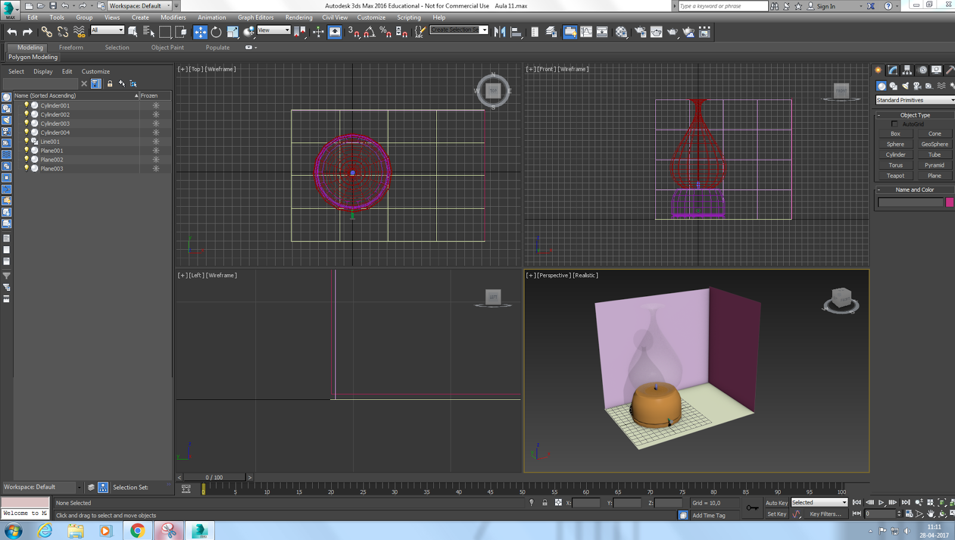Open the Graph Editors menu
The image size is (955, 540).
[255, 17]
